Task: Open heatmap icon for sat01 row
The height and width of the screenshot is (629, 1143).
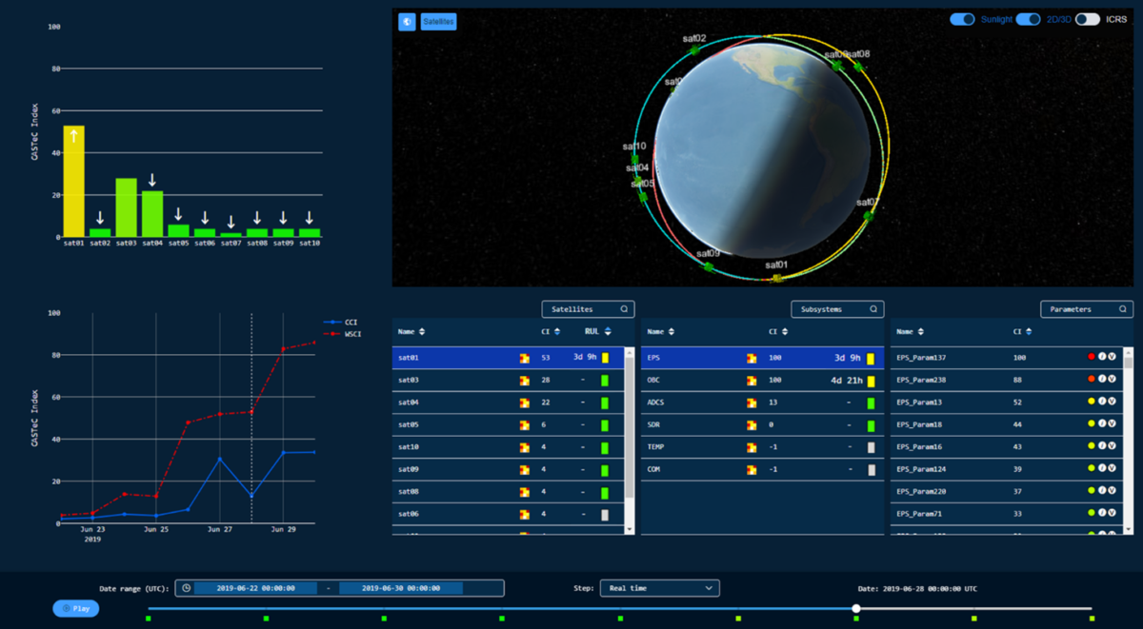Action: click(523, 359)
